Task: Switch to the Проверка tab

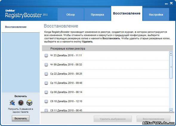Action: pos(98,15)
